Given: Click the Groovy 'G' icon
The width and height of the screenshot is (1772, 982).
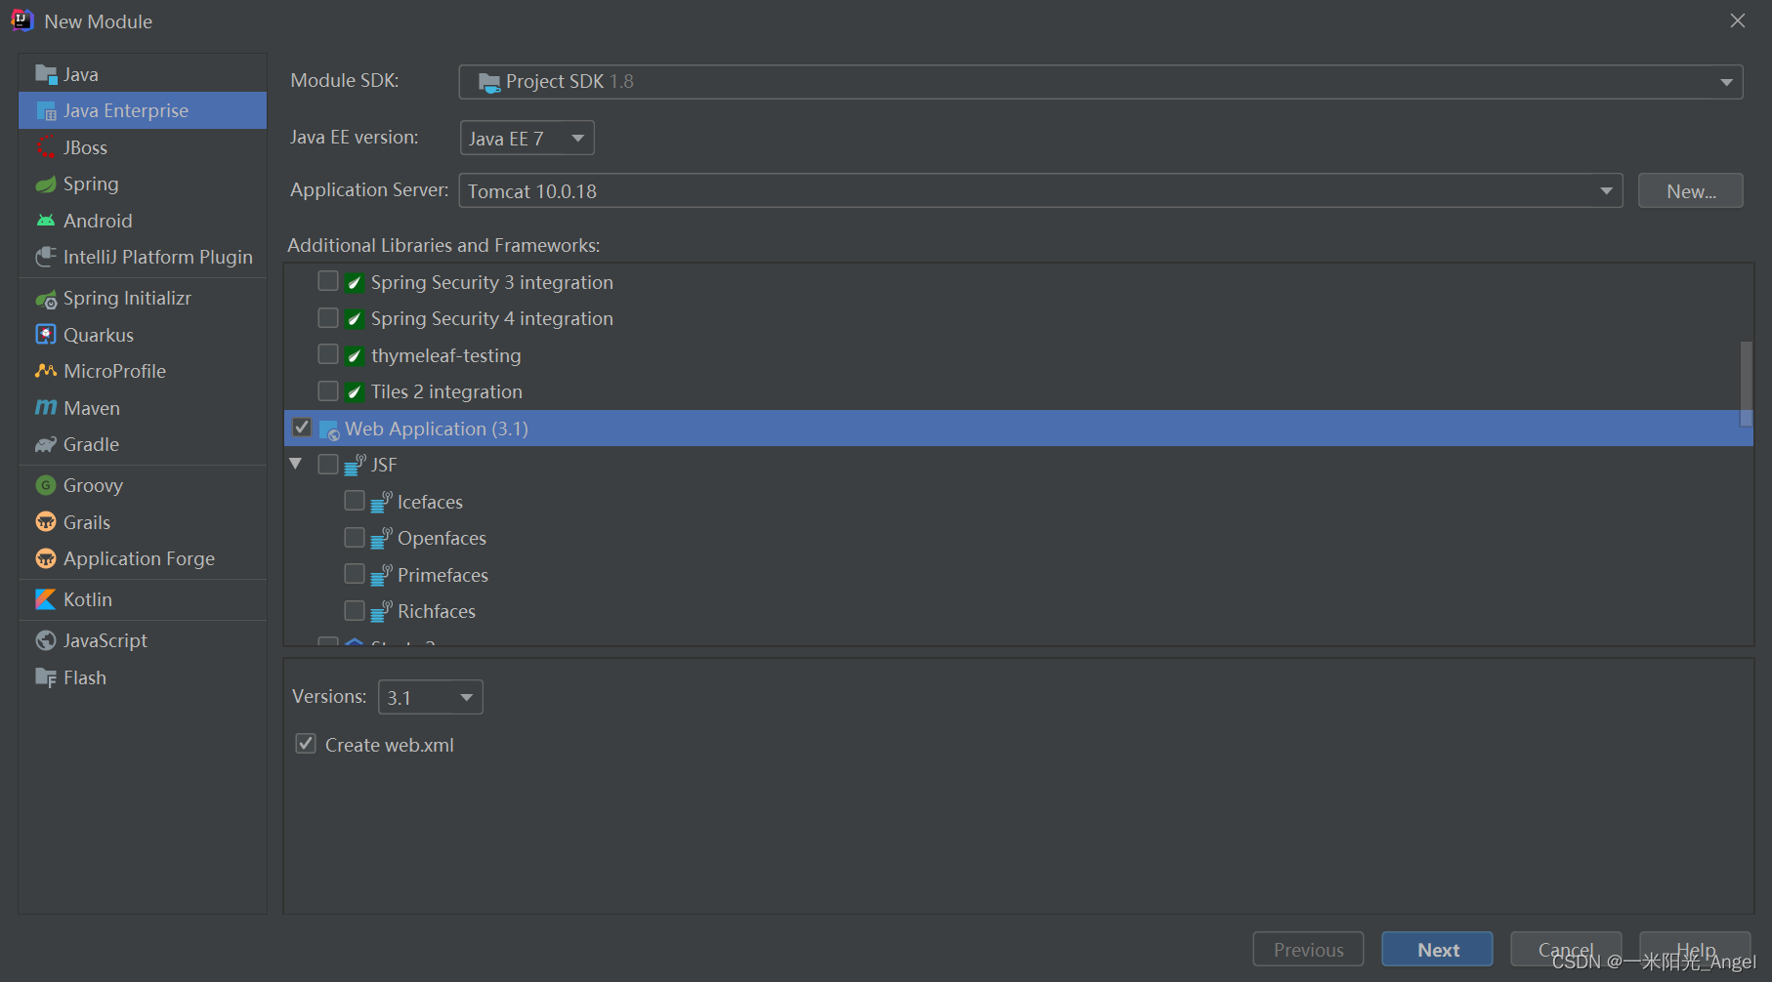Looking at the screenshot, I should (x=46, y=485).
